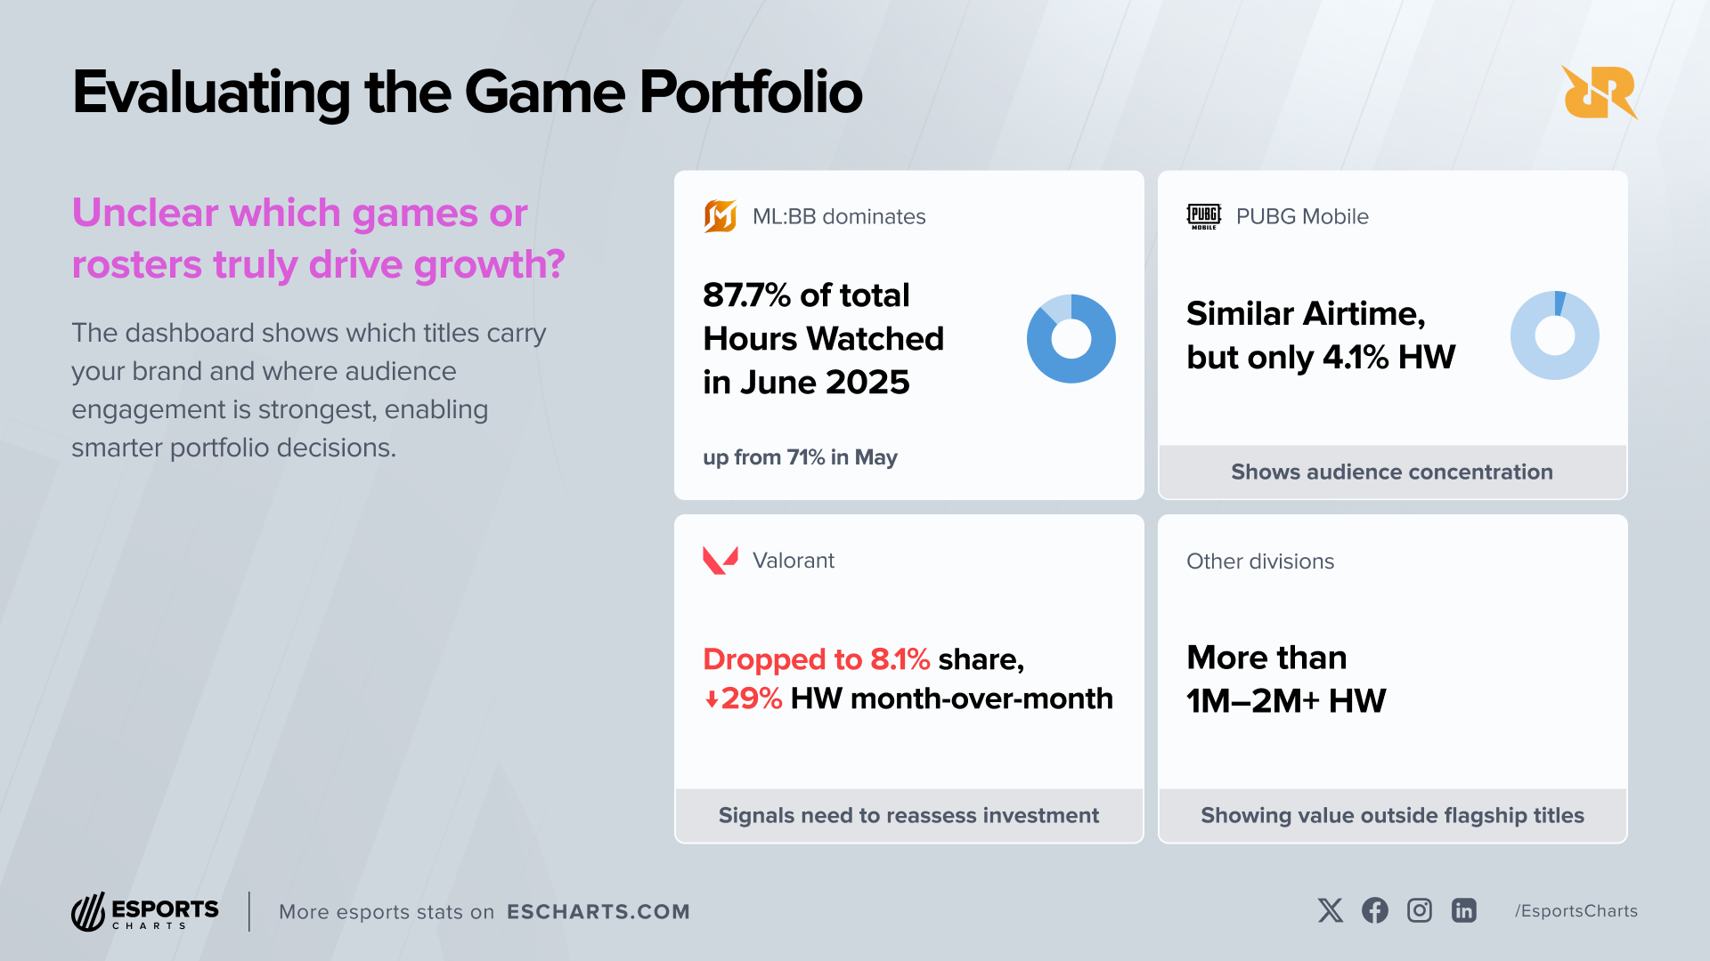
Task: Select the 'Evaluating the Game Portfolio' title
Action: point(467,93)
